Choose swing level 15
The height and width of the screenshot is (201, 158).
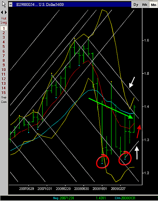pyautogui.click(x=3, y=93)
